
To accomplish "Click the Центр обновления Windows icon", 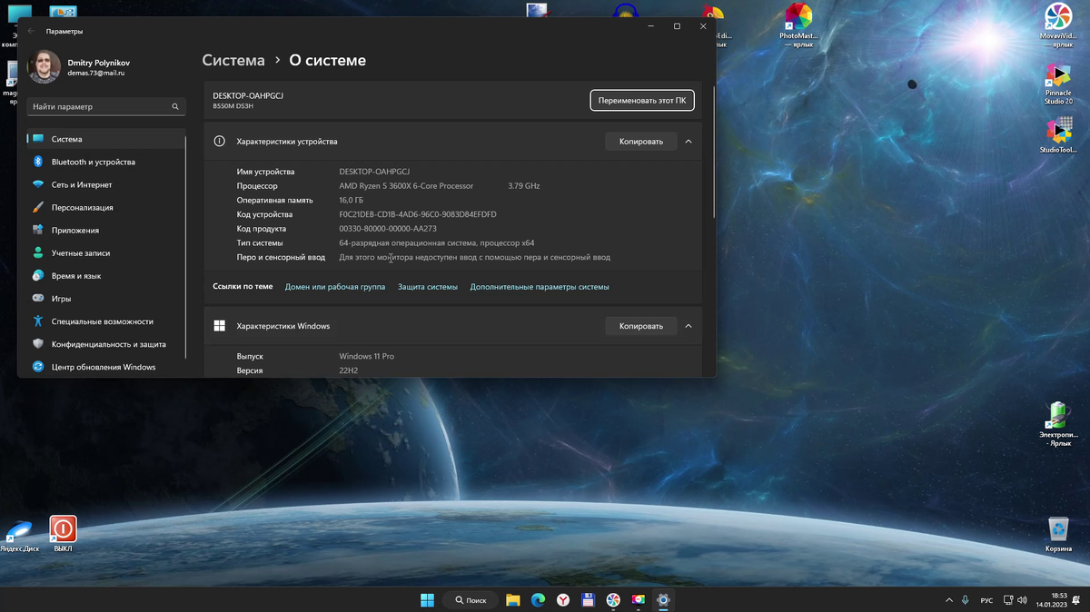I will pos(38,367).
